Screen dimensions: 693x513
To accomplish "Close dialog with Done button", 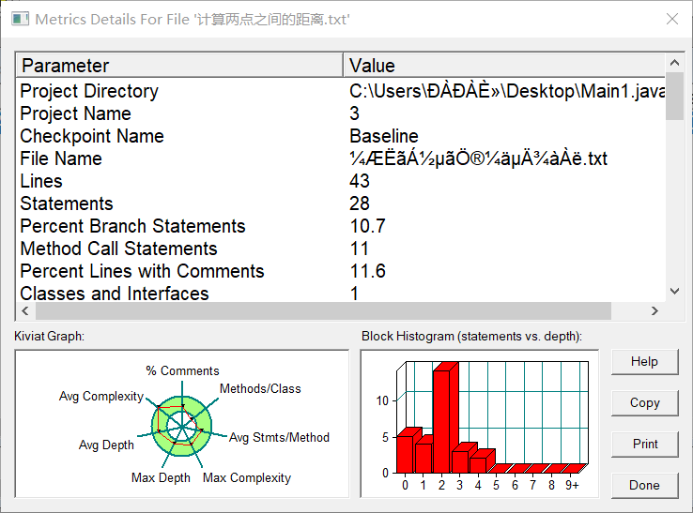I will click(x=644, y=485).
